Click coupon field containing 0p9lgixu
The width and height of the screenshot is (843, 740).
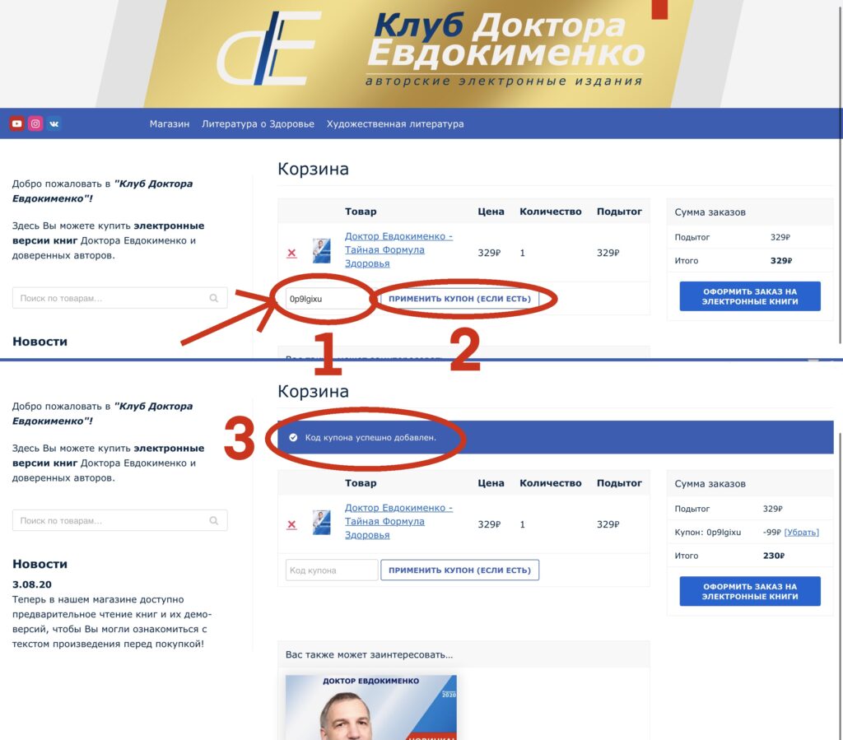click(x=332, y=299)
